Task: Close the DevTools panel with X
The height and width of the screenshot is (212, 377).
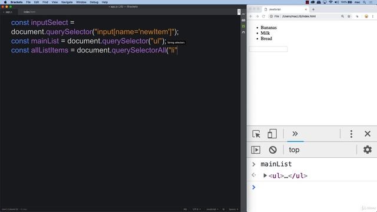Action: 368,134
